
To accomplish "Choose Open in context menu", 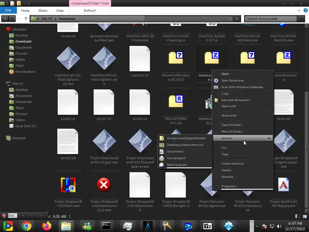I will [x=243, y=74].
